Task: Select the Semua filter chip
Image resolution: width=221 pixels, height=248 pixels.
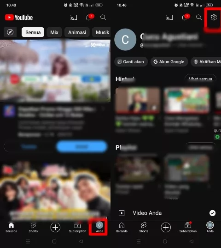Action: [33, 32]
